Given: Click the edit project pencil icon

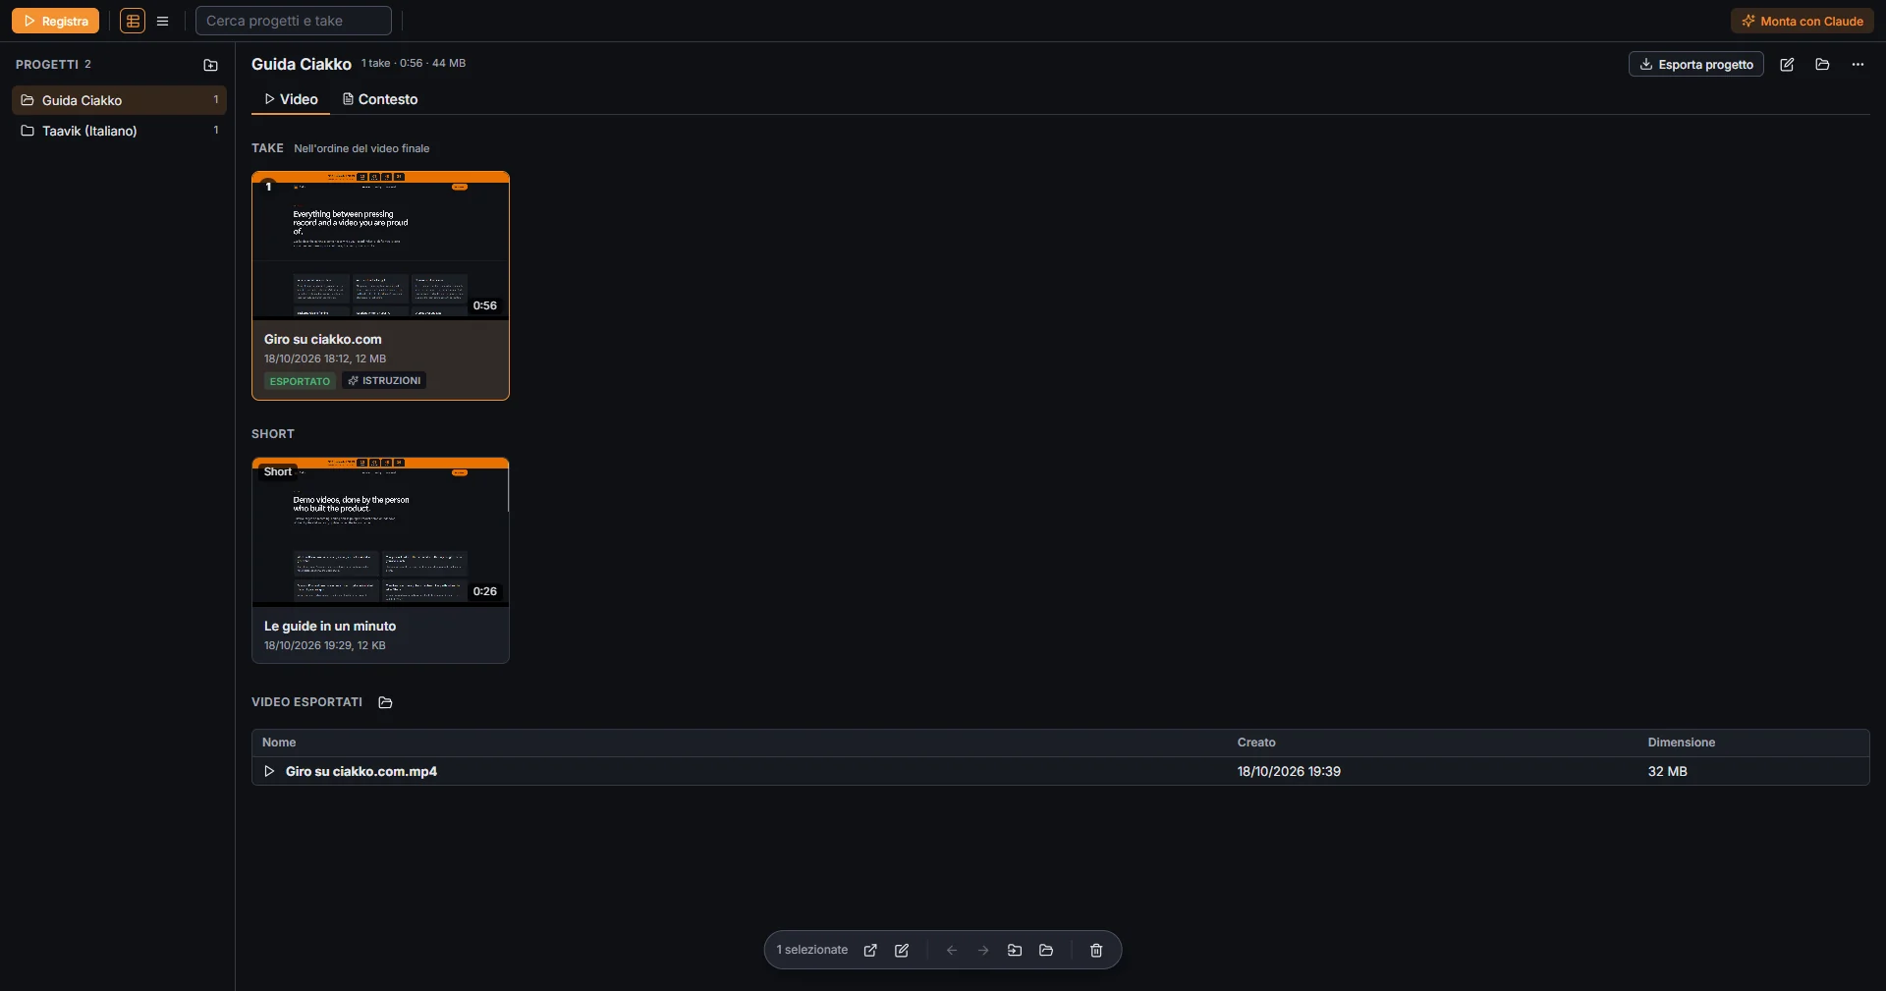Looking at the screenshot, I should click(x=1787, y=65).
